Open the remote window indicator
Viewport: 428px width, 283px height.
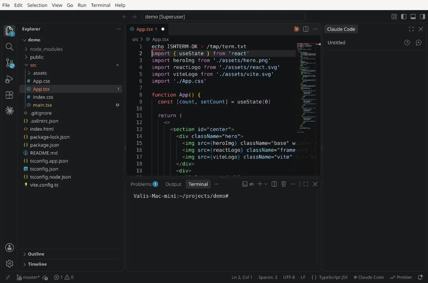point(8,277)
